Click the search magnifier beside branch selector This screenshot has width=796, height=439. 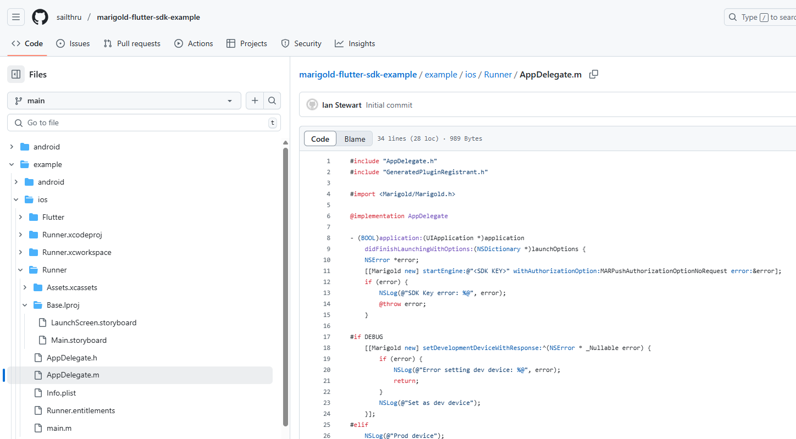coord(272,101)
